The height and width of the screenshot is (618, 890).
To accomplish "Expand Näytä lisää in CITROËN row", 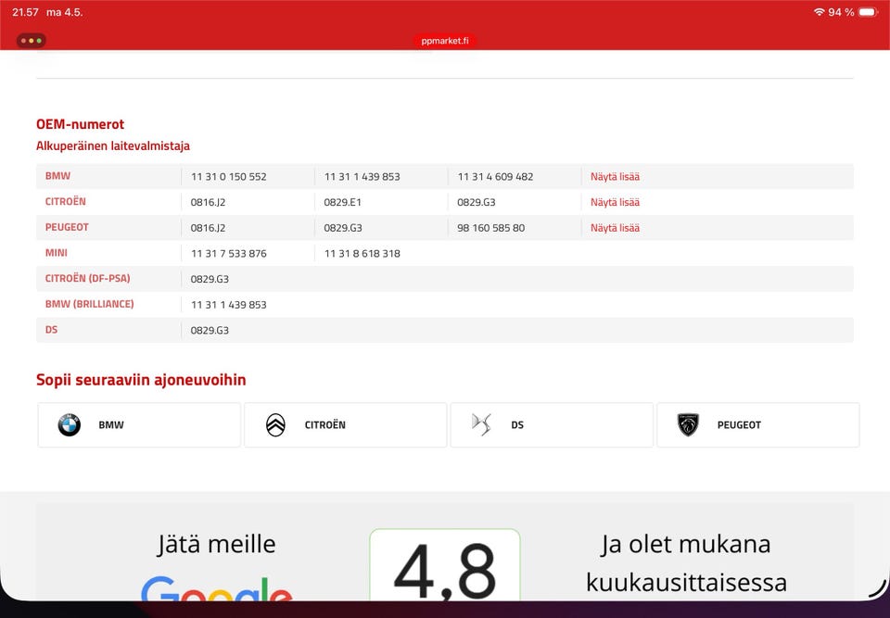I will (615, 202).
